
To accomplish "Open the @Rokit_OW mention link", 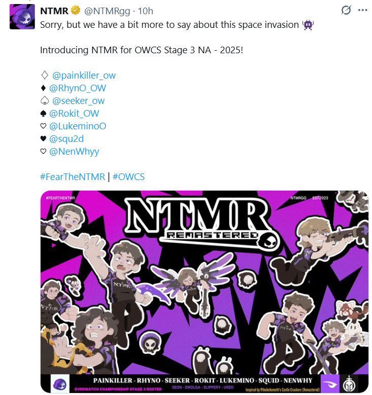I will click(x=74, y=114).
